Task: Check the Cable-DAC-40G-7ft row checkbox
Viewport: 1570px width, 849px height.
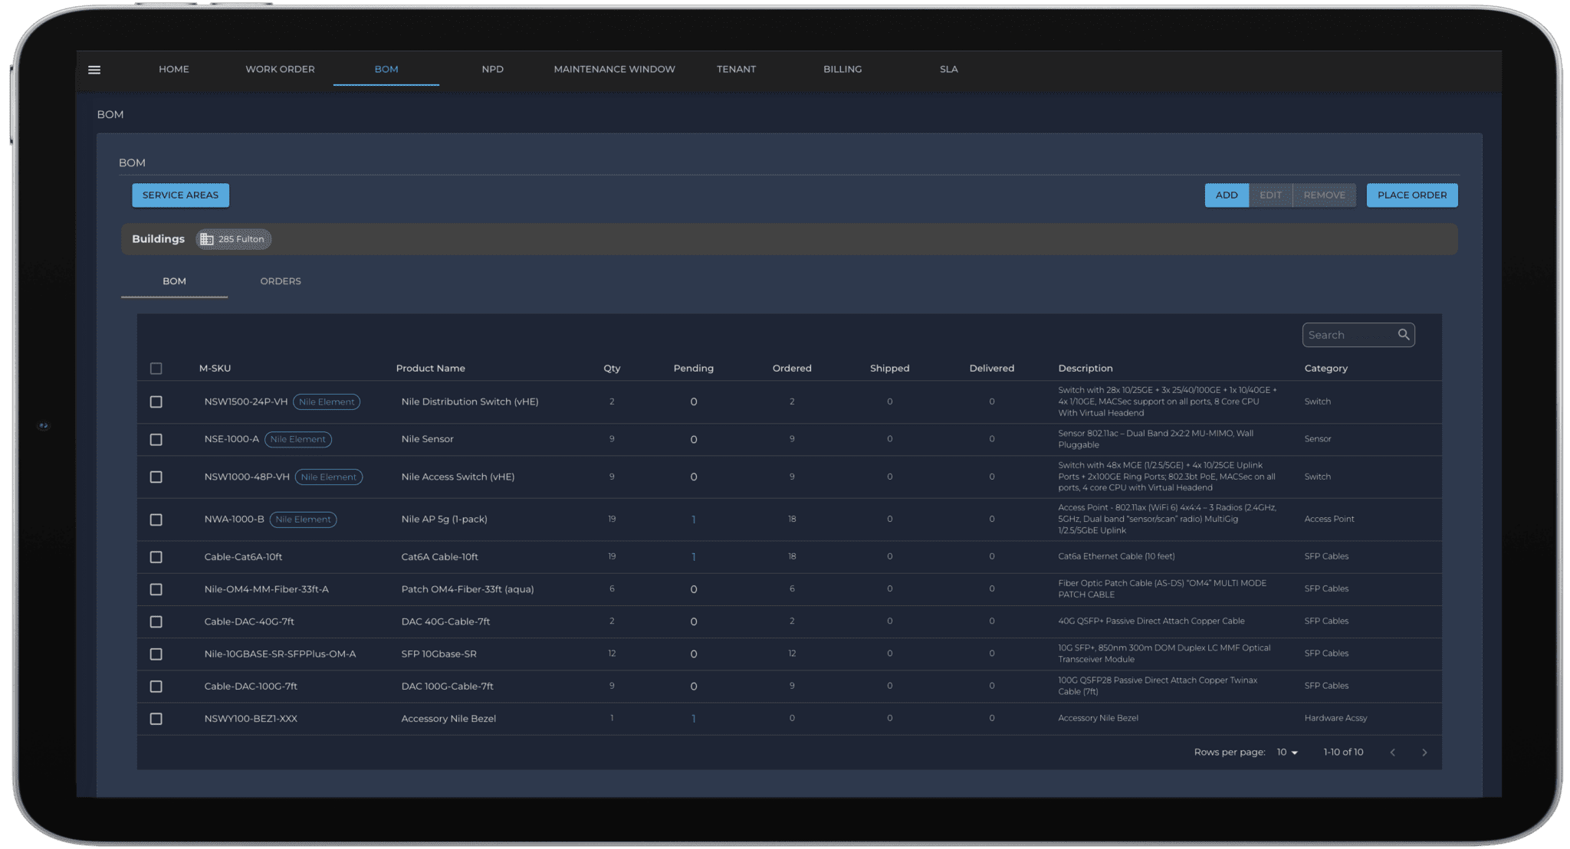Action: coord(156,621)
